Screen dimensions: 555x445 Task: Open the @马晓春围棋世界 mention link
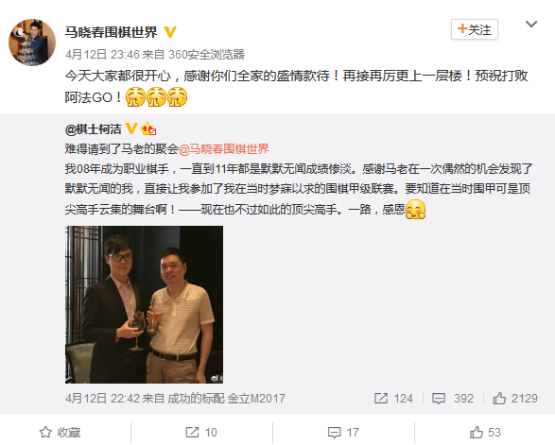tap(224, 149)
